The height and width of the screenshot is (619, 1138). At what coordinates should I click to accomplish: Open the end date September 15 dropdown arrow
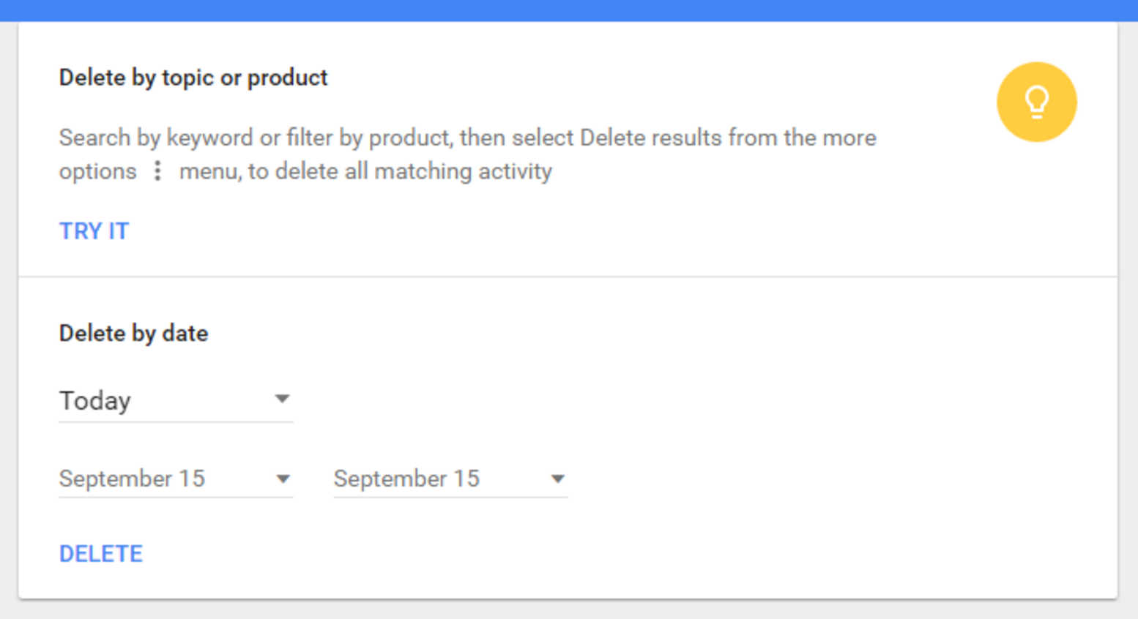point(557,479)
